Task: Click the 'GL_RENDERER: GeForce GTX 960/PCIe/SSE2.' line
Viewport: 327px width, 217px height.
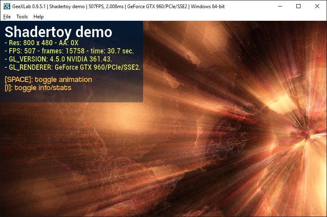Action: point(73,67)
